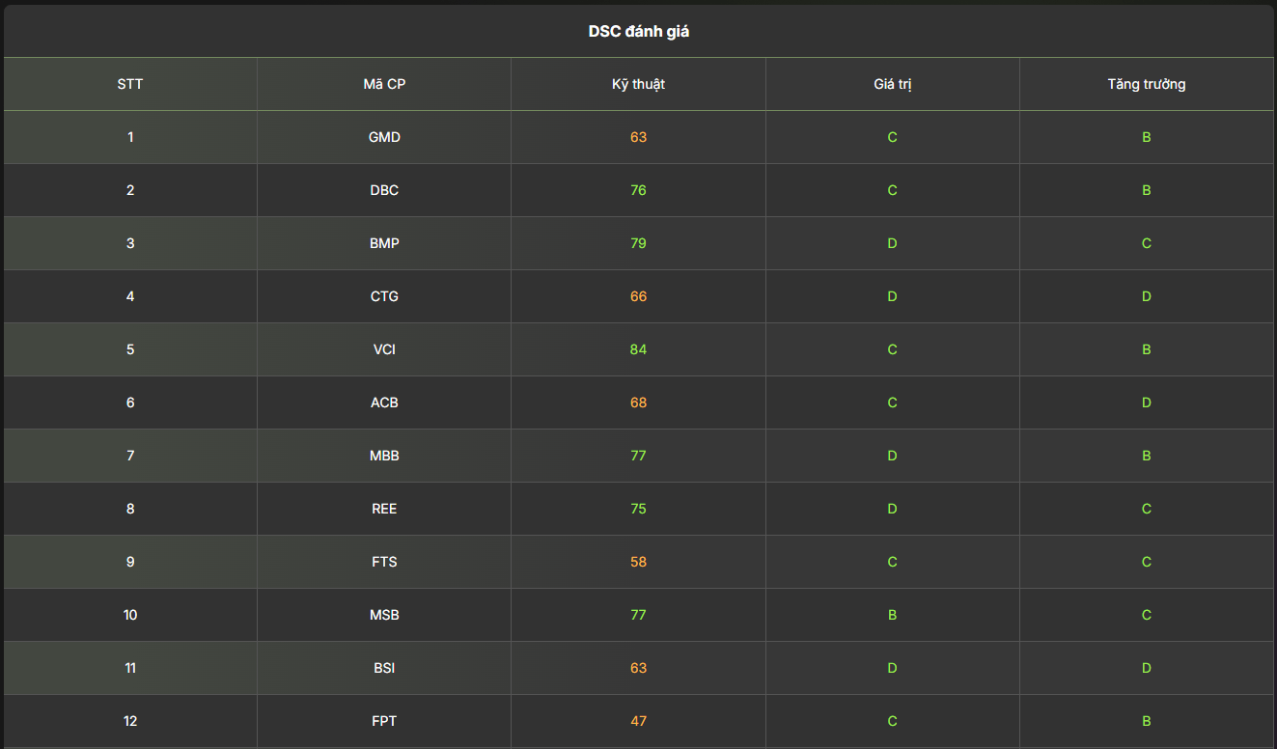
Task: Click the MSB stock code
Action: 384,615
